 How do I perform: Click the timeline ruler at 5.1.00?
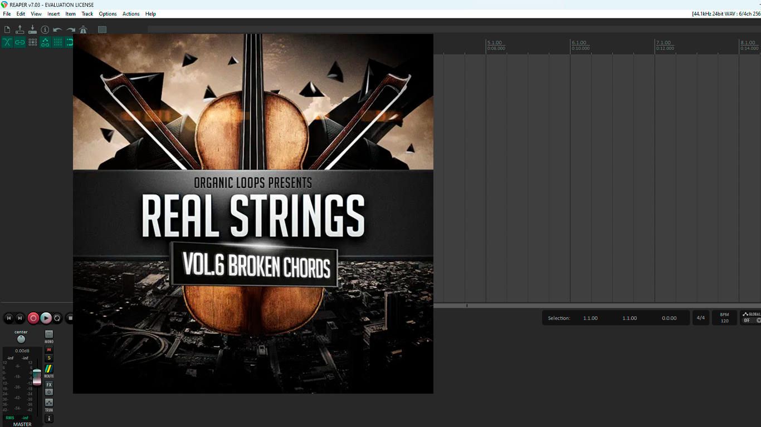tap(494, 43)
